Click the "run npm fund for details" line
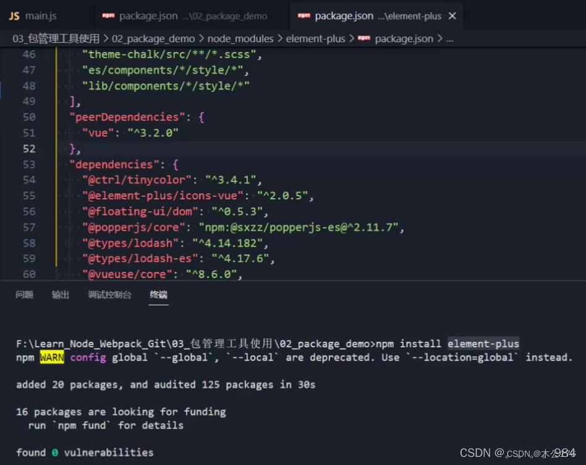 pos(106,426)
